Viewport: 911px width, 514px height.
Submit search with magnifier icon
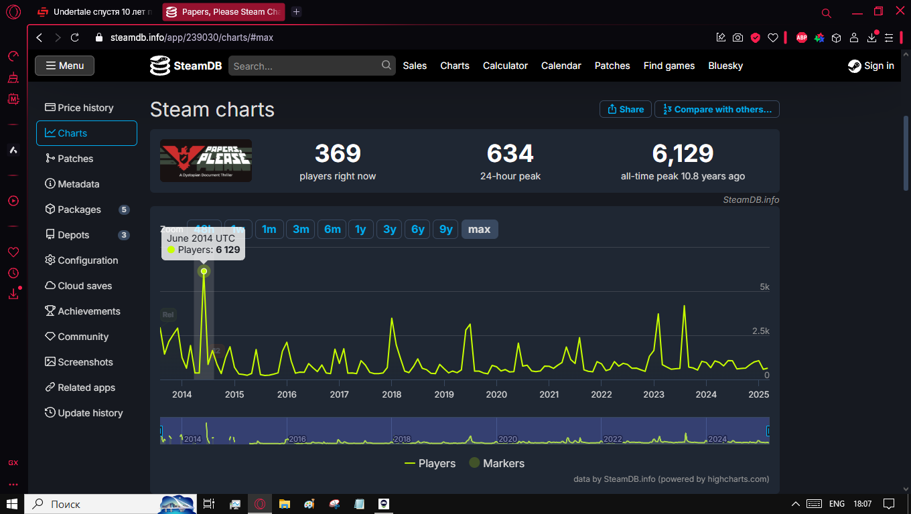(x=387, y=65)
